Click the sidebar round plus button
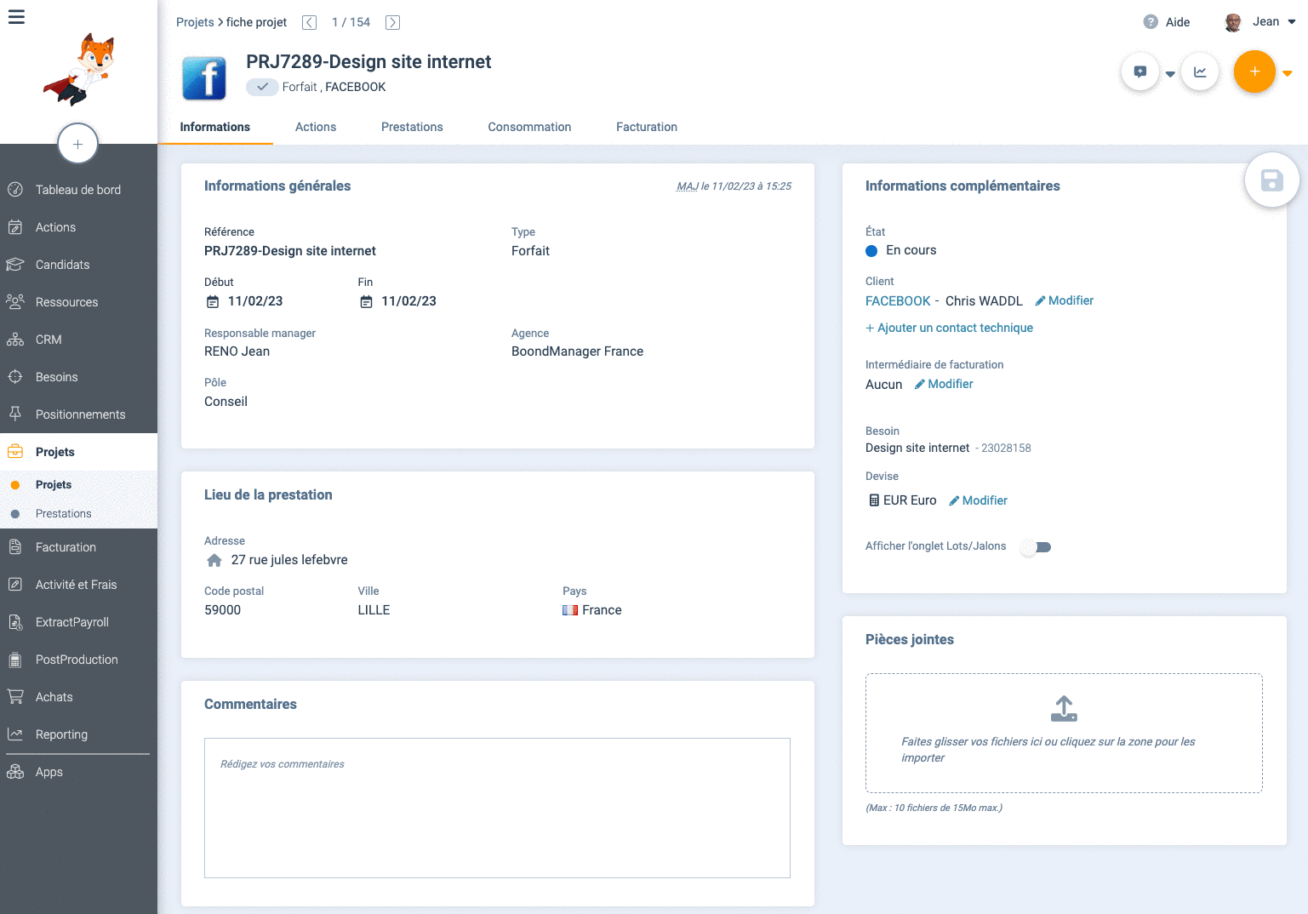 [x=77, y=144]
